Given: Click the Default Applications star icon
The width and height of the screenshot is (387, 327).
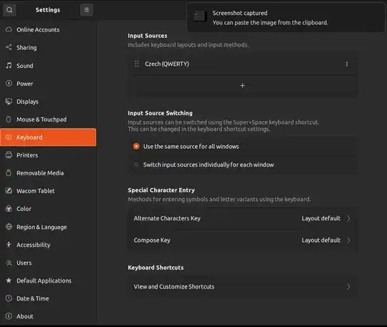Looking at the screenshot, I should coord(9,280).
